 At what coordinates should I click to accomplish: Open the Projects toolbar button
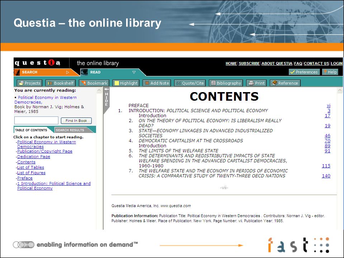(30, 83)
